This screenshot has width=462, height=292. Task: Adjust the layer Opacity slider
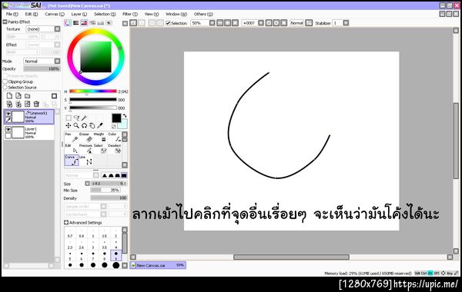click(x=42, y=69)
